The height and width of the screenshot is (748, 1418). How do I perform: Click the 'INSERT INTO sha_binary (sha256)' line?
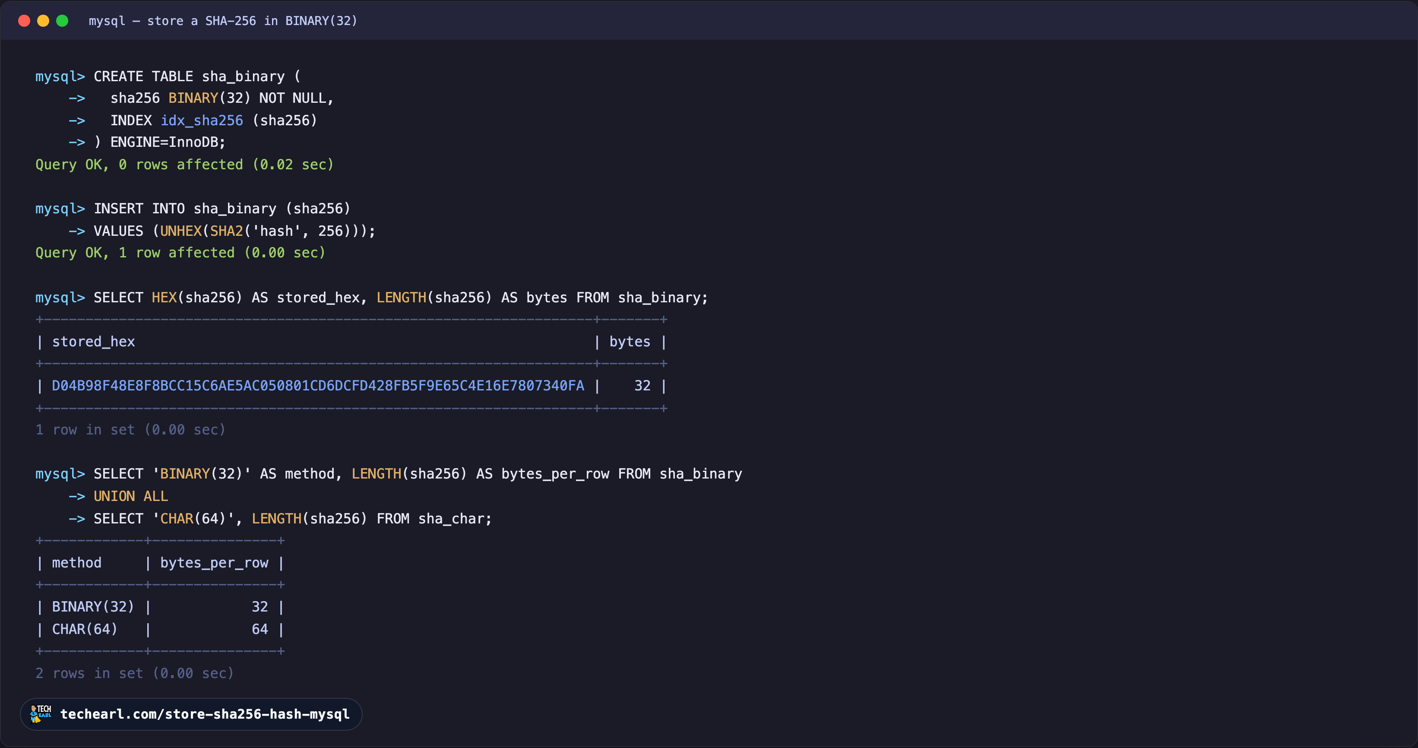(x=193, y=209)
